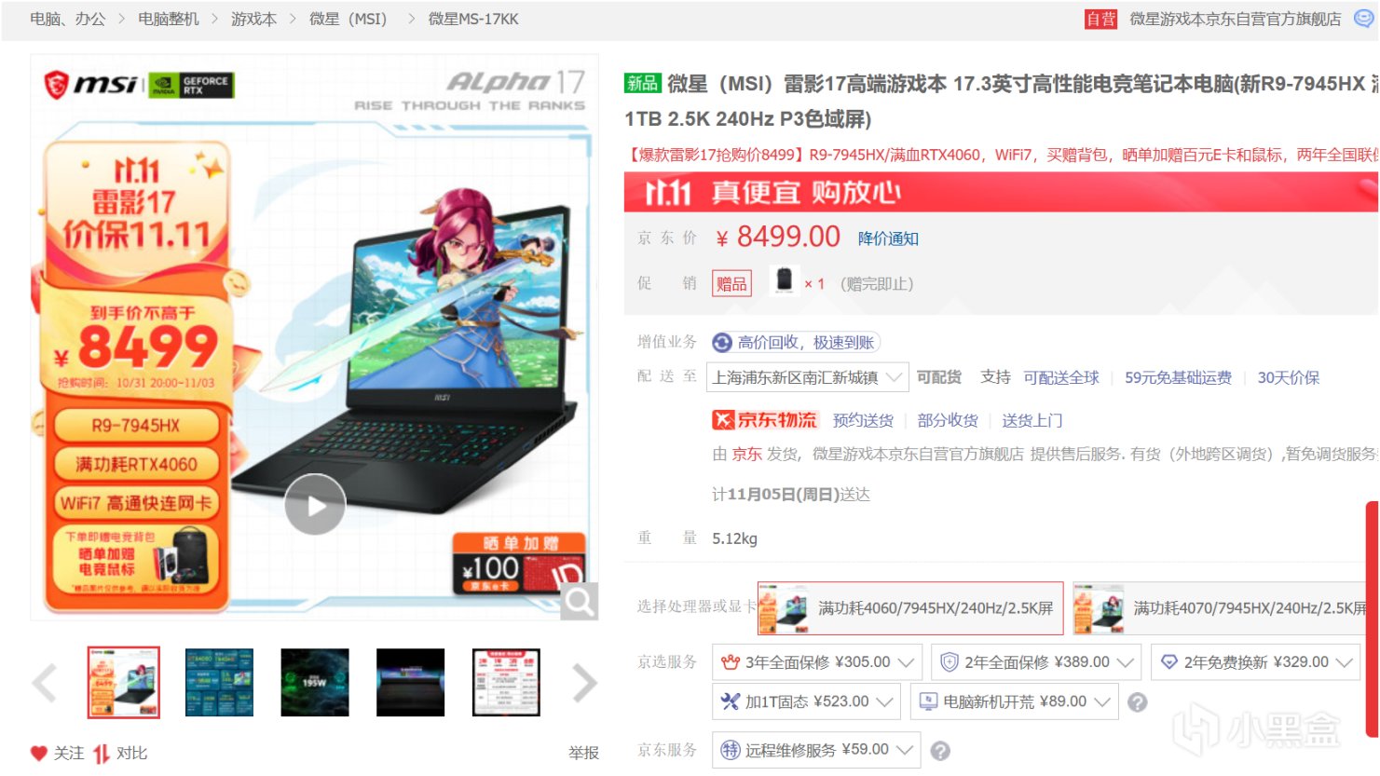1380x776 pixels.
Task: Click 举报 report link
Action: coord(584,753)
